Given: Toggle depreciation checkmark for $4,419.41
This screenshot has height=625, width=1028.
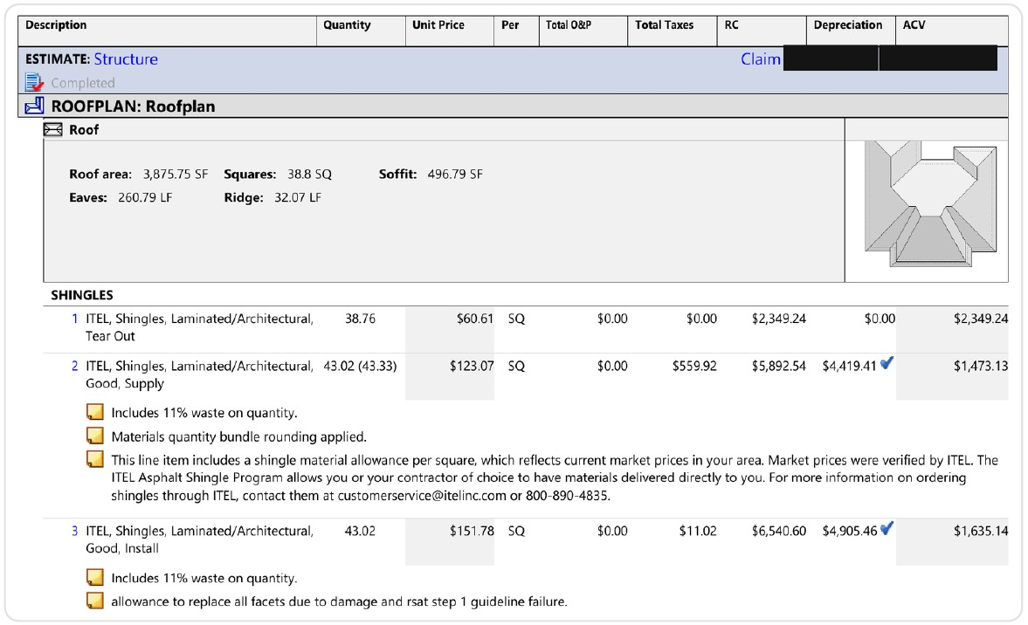Looking at the screenshot, I should point(887,362).
